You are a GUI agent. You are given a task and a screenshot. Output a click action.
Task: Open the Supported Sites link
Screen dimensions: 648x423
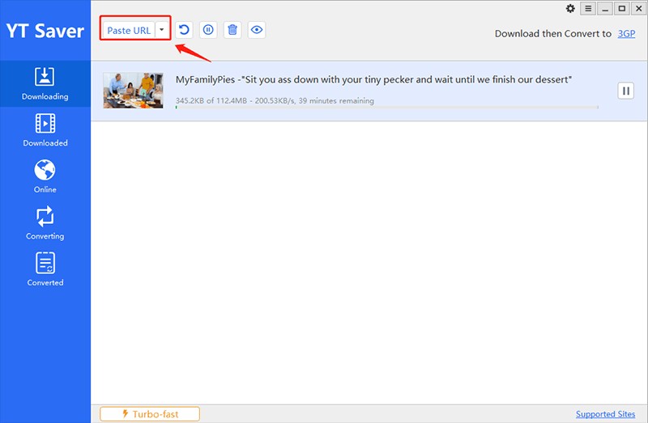(605, 414)
